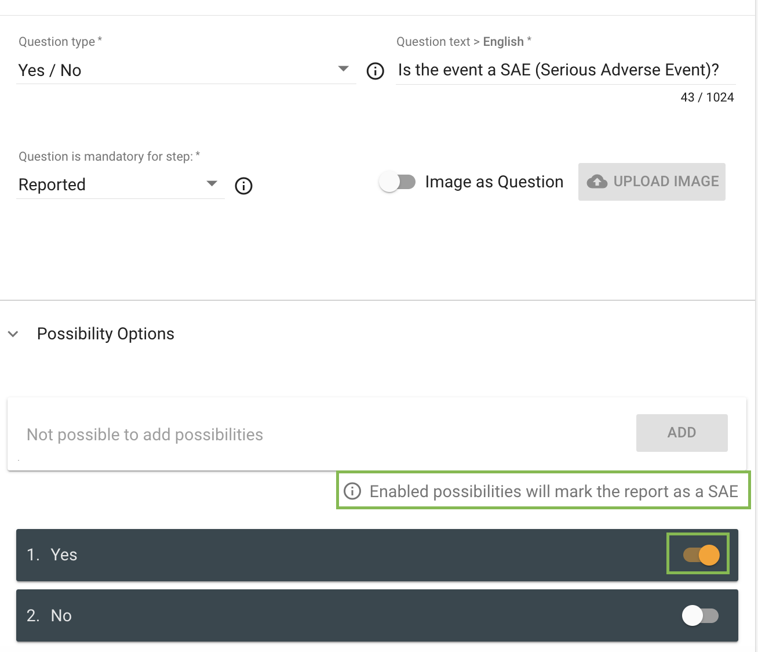The image size is (758, 652).
Task: Click the UPLOAD IMAGE button
Action: [x=651, y=182]
